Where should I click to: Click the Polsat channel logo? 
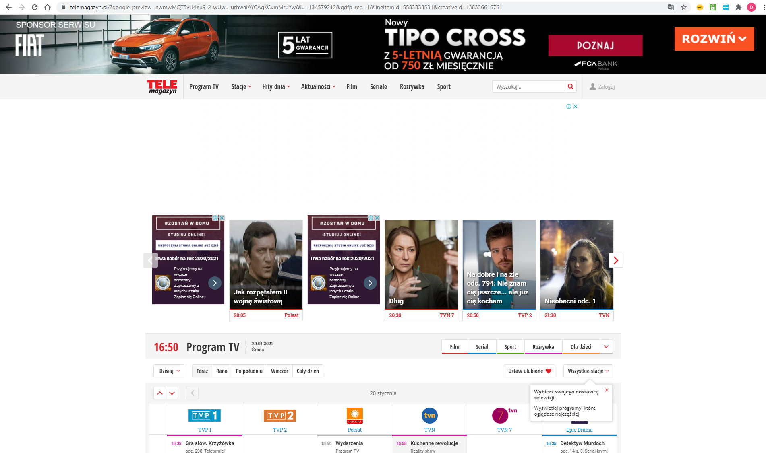click(355, 415)
